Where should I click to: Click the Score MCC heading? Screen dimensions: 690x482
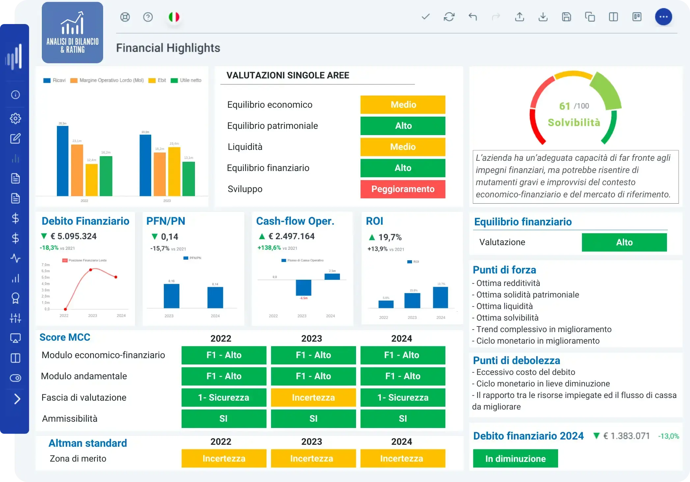click(65, 337)
